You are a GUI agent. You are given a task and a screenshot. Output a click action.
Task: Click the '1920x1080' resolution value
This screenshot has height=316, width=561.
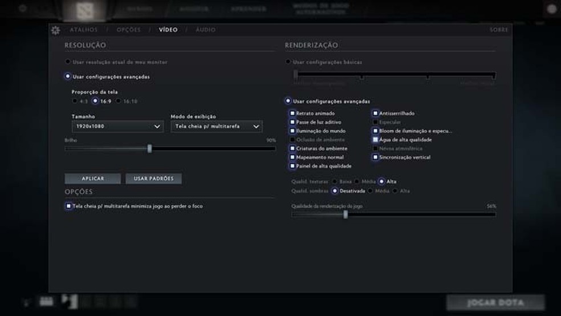click(x=90, y=126)
